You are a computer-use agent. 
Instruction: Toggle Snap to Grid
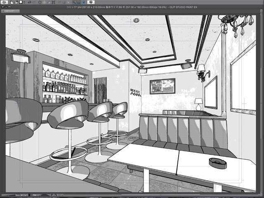pyautogui.click(x=83, y=2)
